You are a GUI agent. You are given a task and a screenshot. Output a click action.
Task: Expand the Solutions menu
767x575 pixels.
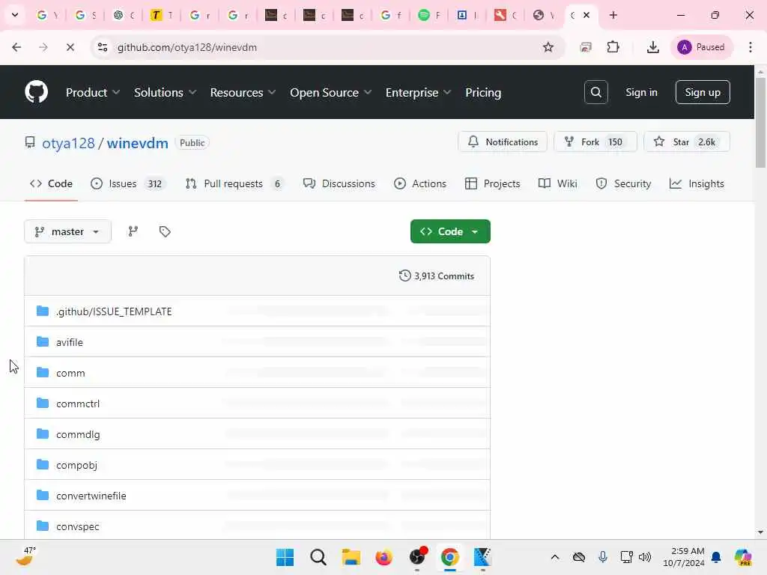point(165,92)
